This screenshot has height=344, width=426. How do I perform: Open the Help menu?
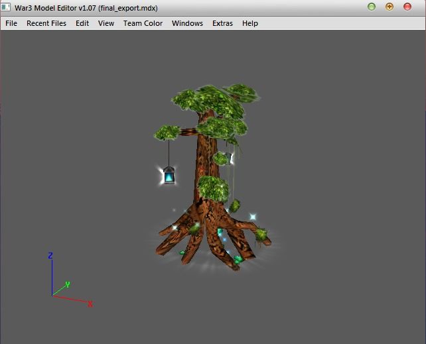(250, 23)
